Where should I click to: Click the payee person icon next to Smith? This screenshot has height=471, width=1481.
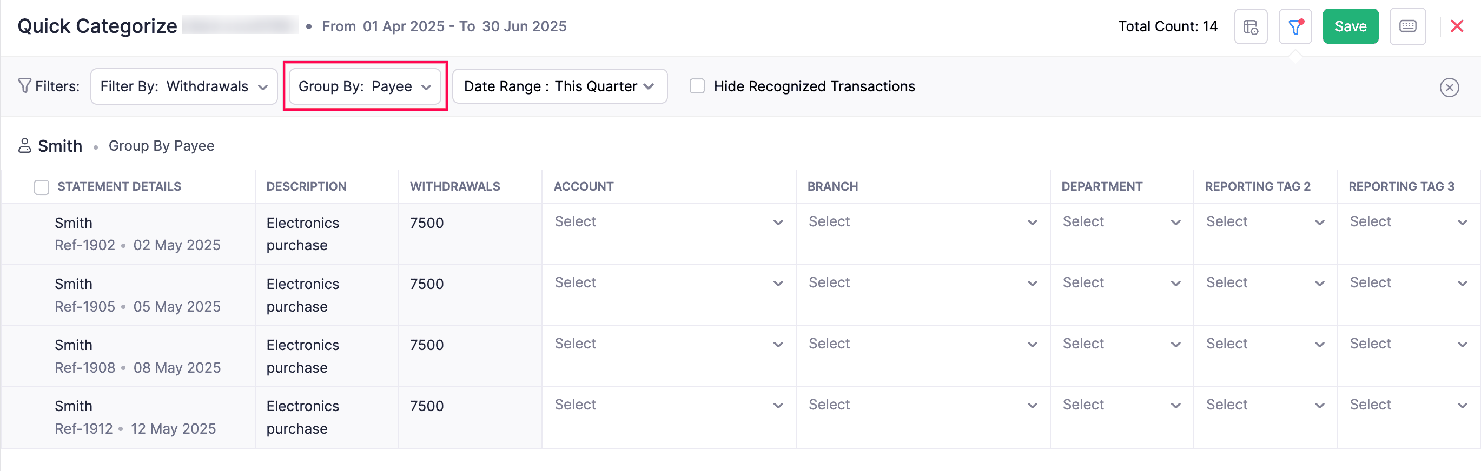pos(24,146)
